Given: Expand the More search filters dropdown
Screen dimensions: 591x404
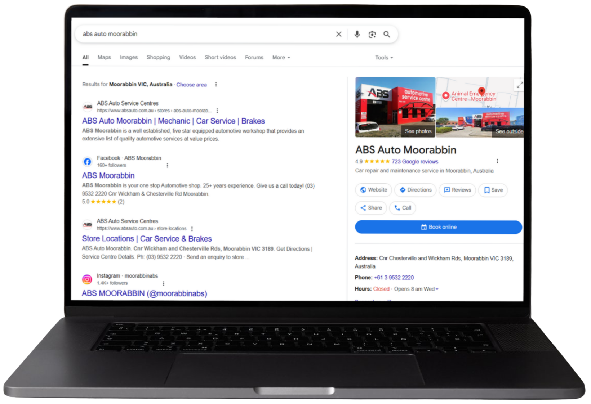Looking at the screenshot, I should pyautogui.click(x=281, y=58).
